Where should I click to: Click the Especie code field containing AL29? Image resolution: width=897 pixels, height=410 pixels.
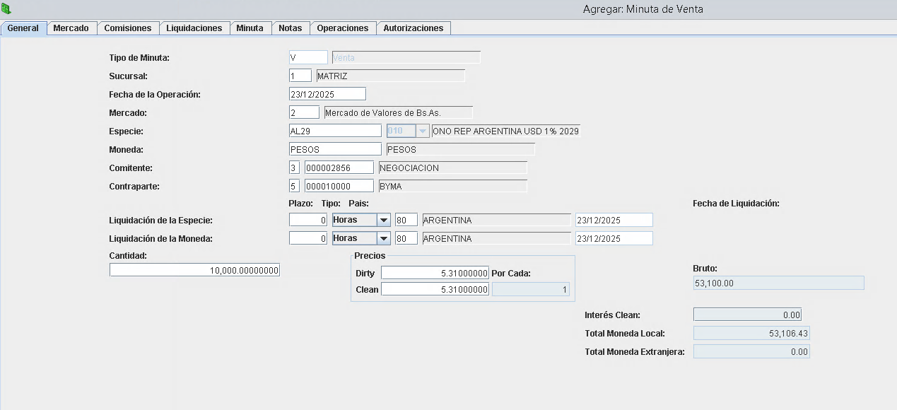[x=335, y=131]
